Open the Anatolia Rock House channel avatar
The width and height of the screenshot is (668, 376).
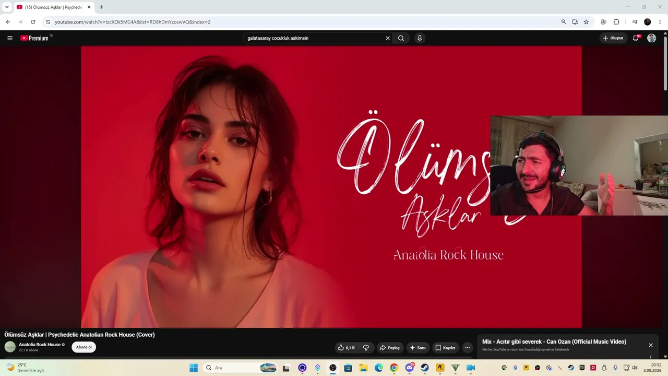pyautogui.click(x=10, y=347)
